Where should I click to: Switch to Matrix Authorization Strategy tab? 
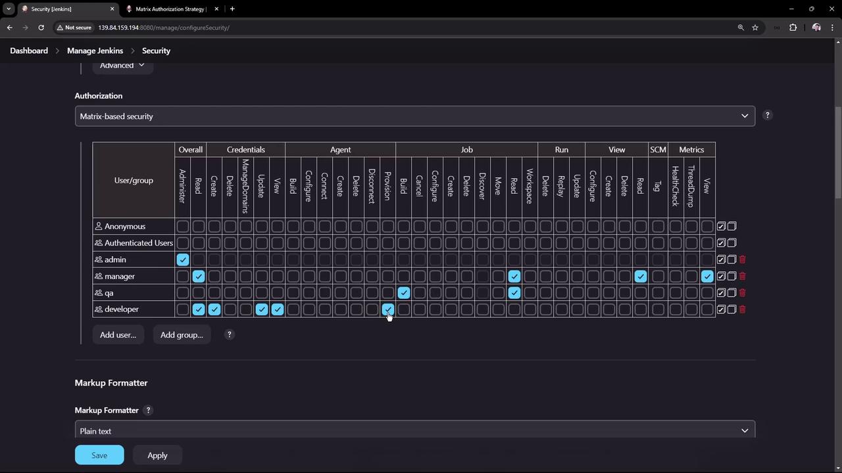[x=171, y=9]
